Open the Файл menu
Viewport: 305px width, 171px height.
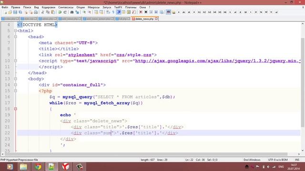[x=5, y=7]
